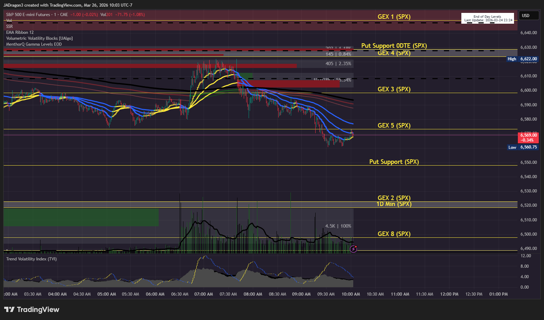Select the JADragon3 created with TradingView.com header
Image resolution: width=544 pixels, height=320 pixels.
coord(68,5)
